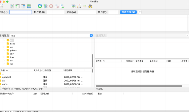
Task: Expand the opt folder node
Action: click(x=4, y=47)
